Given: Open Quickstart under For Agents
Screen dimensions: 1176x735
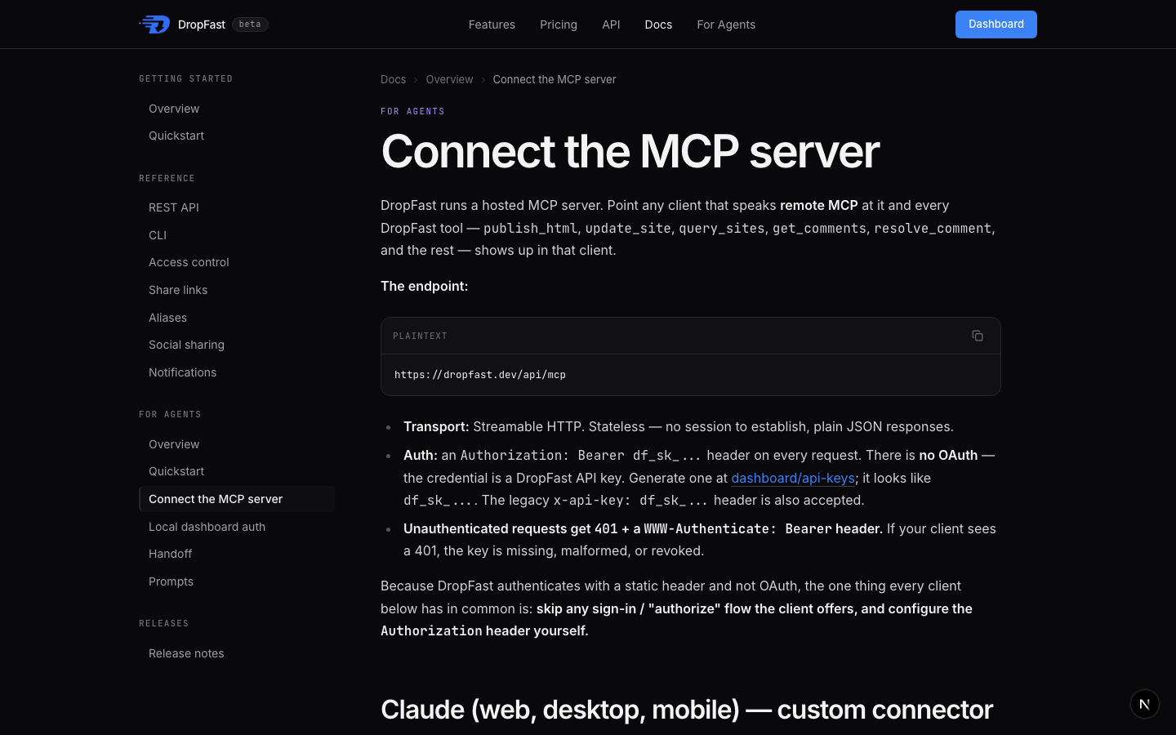Looking at the screenshot, I should tap(237, 471).
